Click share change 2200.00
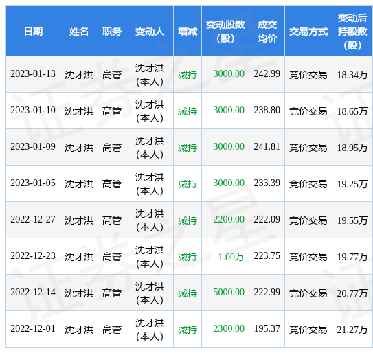The width and height of the screenshot is (373, 353). [229, 219]
